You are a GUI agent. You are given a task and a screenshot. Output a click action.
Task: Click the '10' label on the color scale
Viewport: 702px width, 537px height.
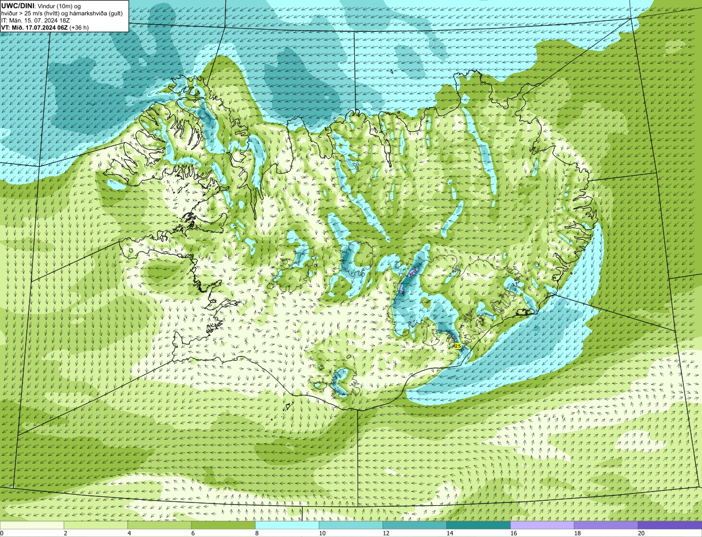coord(322,533)
